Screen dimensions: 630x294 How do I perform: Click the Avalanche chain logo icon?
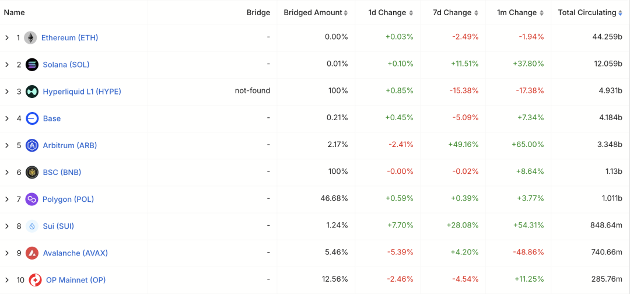32,253
